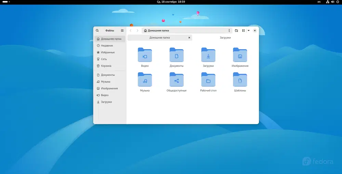Viewport: 342px width, 174px height.
Task: Open Избранные from the sidebar
Action: point(107,53)
